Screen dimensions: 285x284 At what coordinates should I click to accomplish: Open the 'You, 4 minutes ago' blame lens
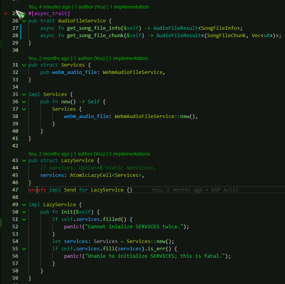49,7
